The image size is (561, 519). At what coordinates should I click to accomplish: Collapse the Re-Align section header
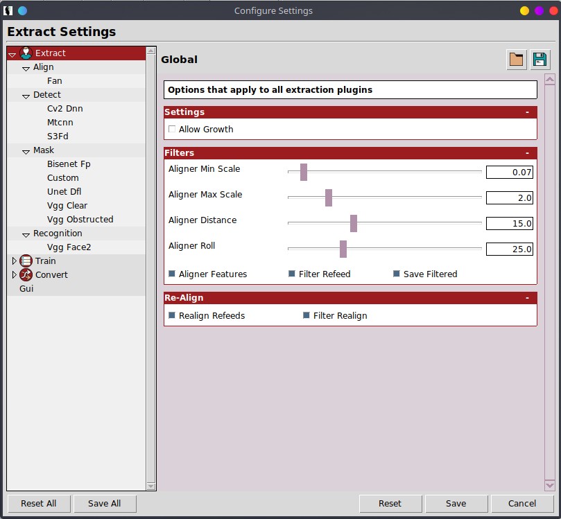click(x=350, y=298)
